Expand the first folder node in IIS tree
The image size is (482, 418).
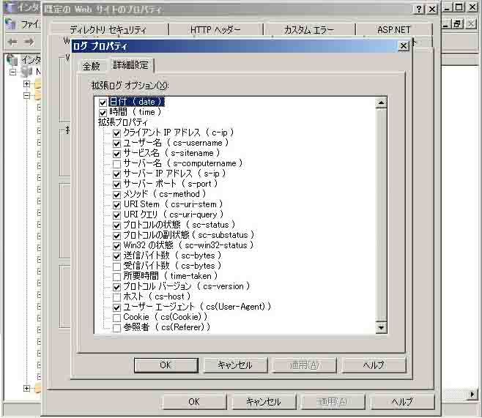pos(27,84)
